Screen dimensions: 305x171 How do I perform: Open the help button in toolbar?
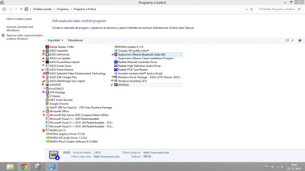coord(300,40)
